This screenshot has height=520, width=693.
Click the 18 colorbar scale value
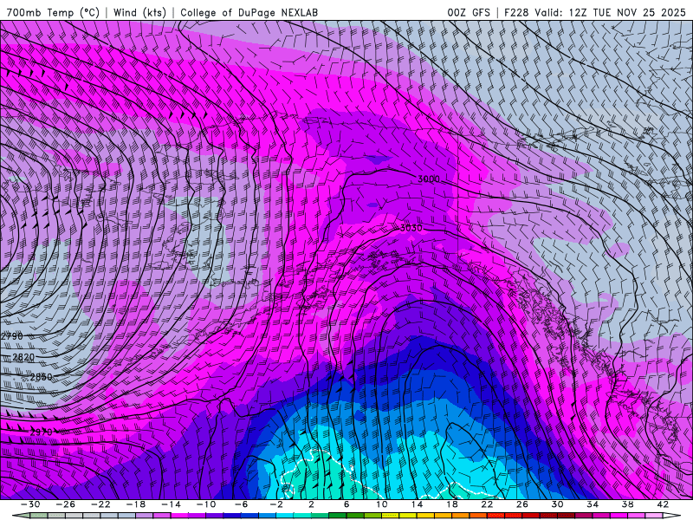(x=451, y=504)
